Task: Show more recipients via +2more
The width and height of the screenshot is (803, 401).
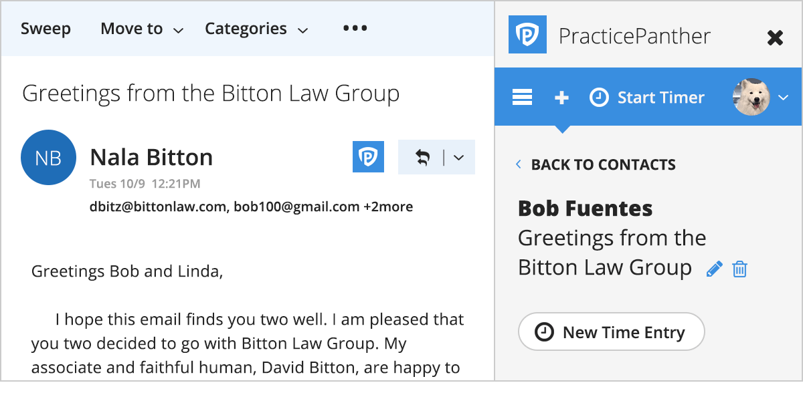Action: (388, 207)
